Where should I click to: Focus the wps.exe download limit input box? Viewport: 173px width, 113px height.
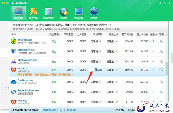pyautogui.click(x=93, y=70)
